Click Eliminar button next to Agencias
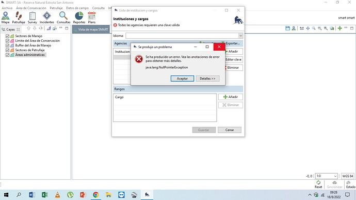 (x=234, y=68)
